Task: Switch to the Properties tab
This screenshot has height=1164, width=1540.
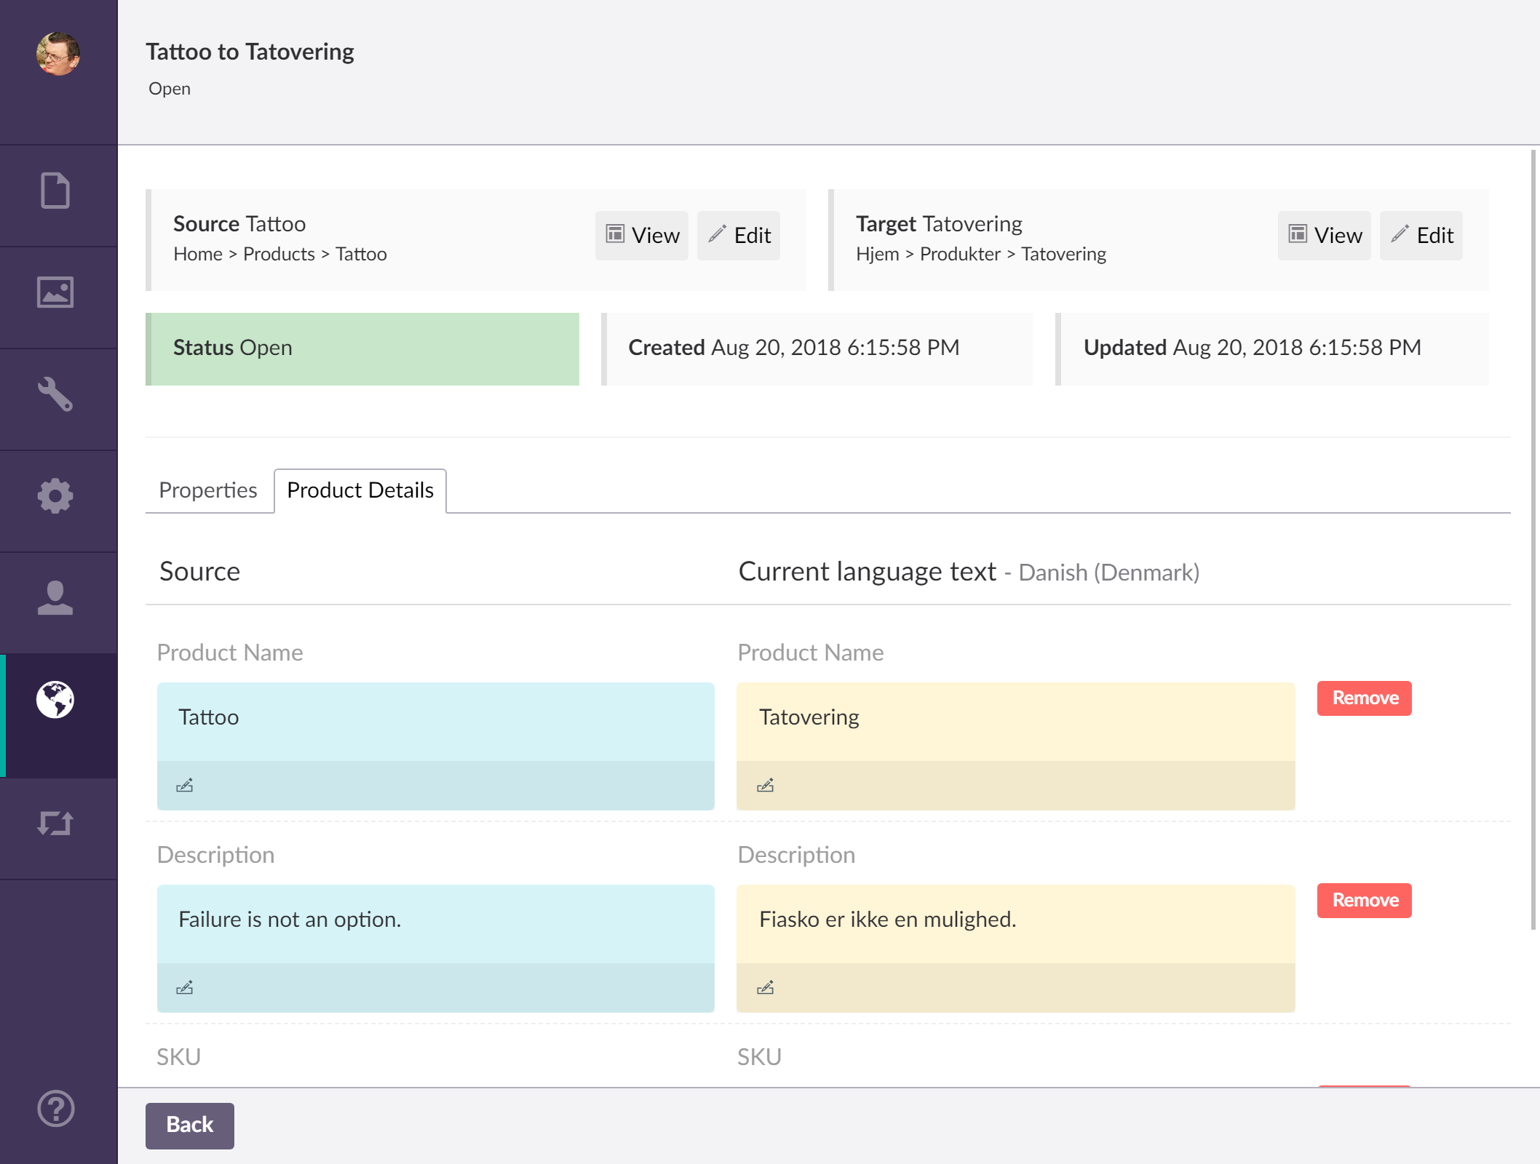Action: tap(208, 490)
